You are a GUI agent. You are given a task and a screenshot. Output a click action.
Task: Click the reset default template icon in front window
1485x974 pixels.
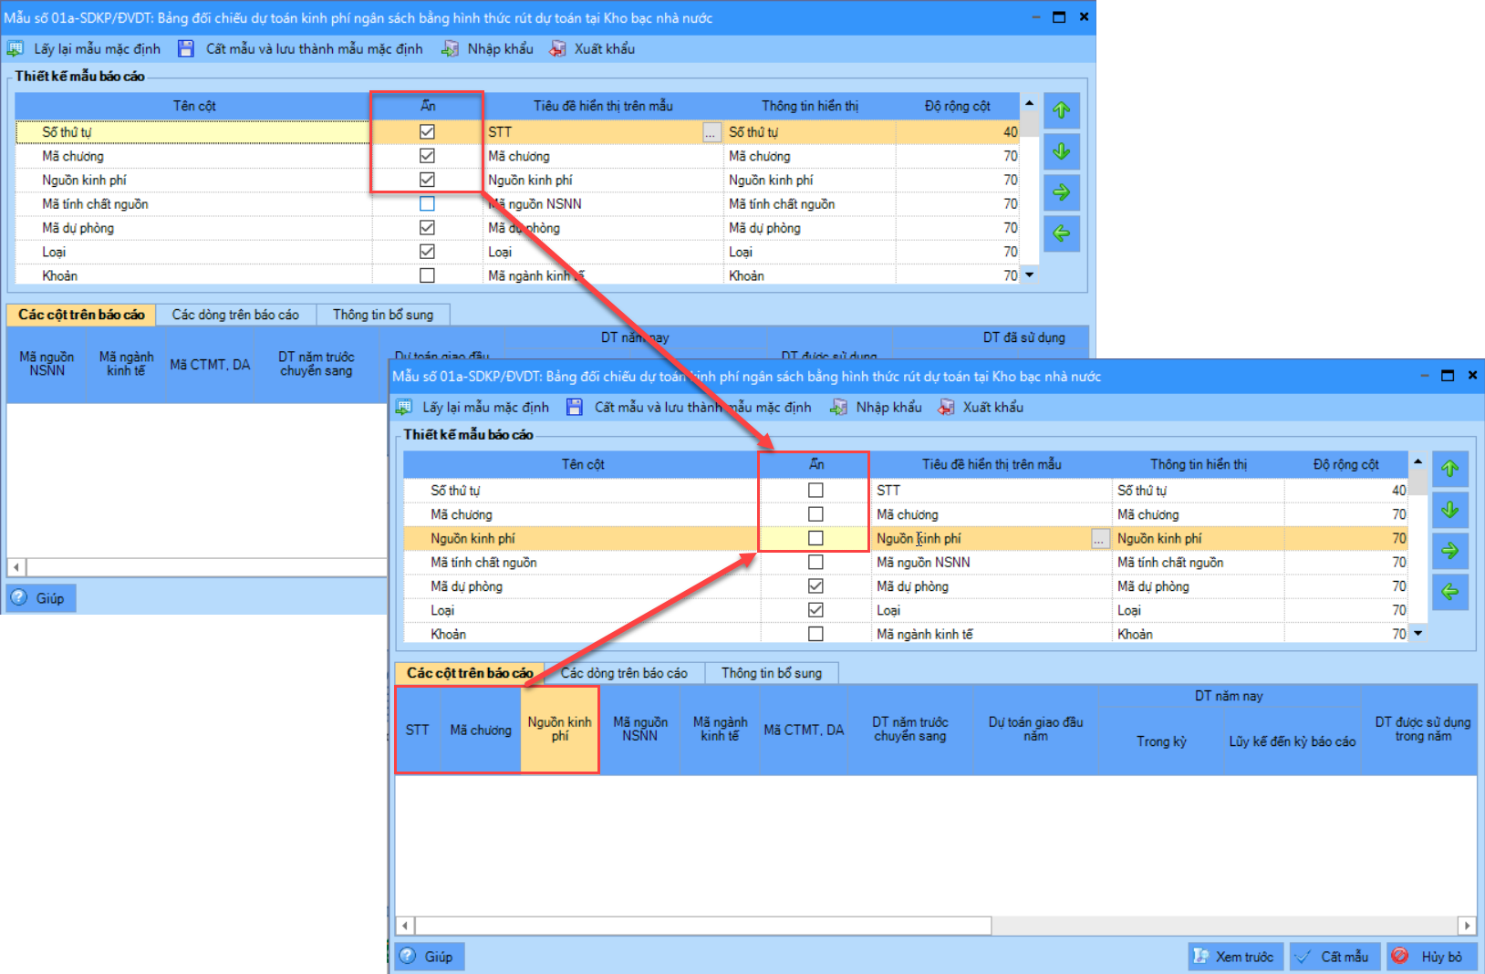point(404,407)
